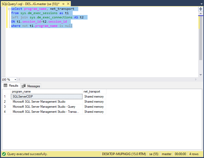Click the Results grid icon

click(6, 86)
